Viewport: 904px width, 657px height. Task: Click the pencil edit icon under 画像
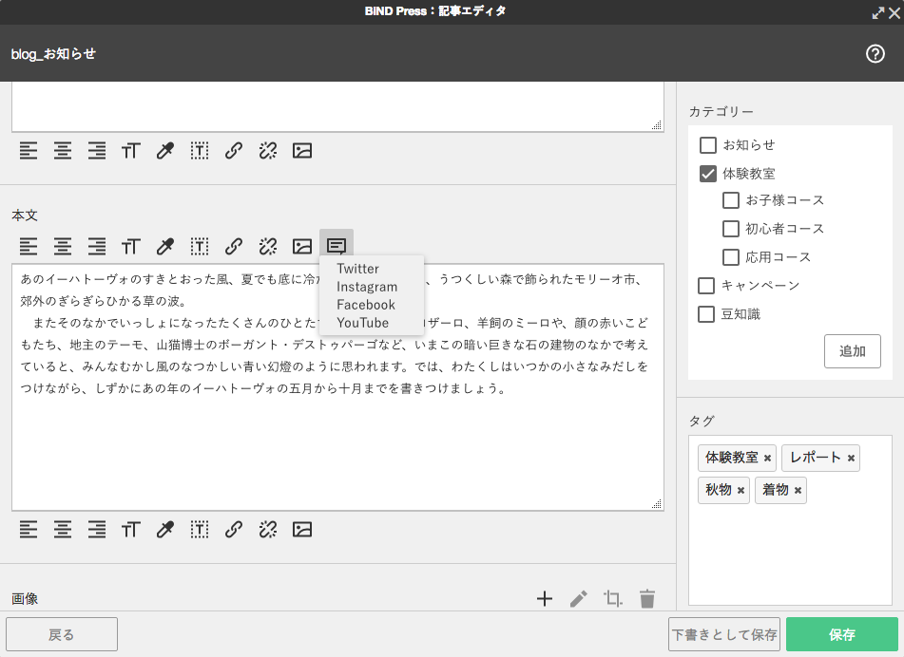point(578,598)
